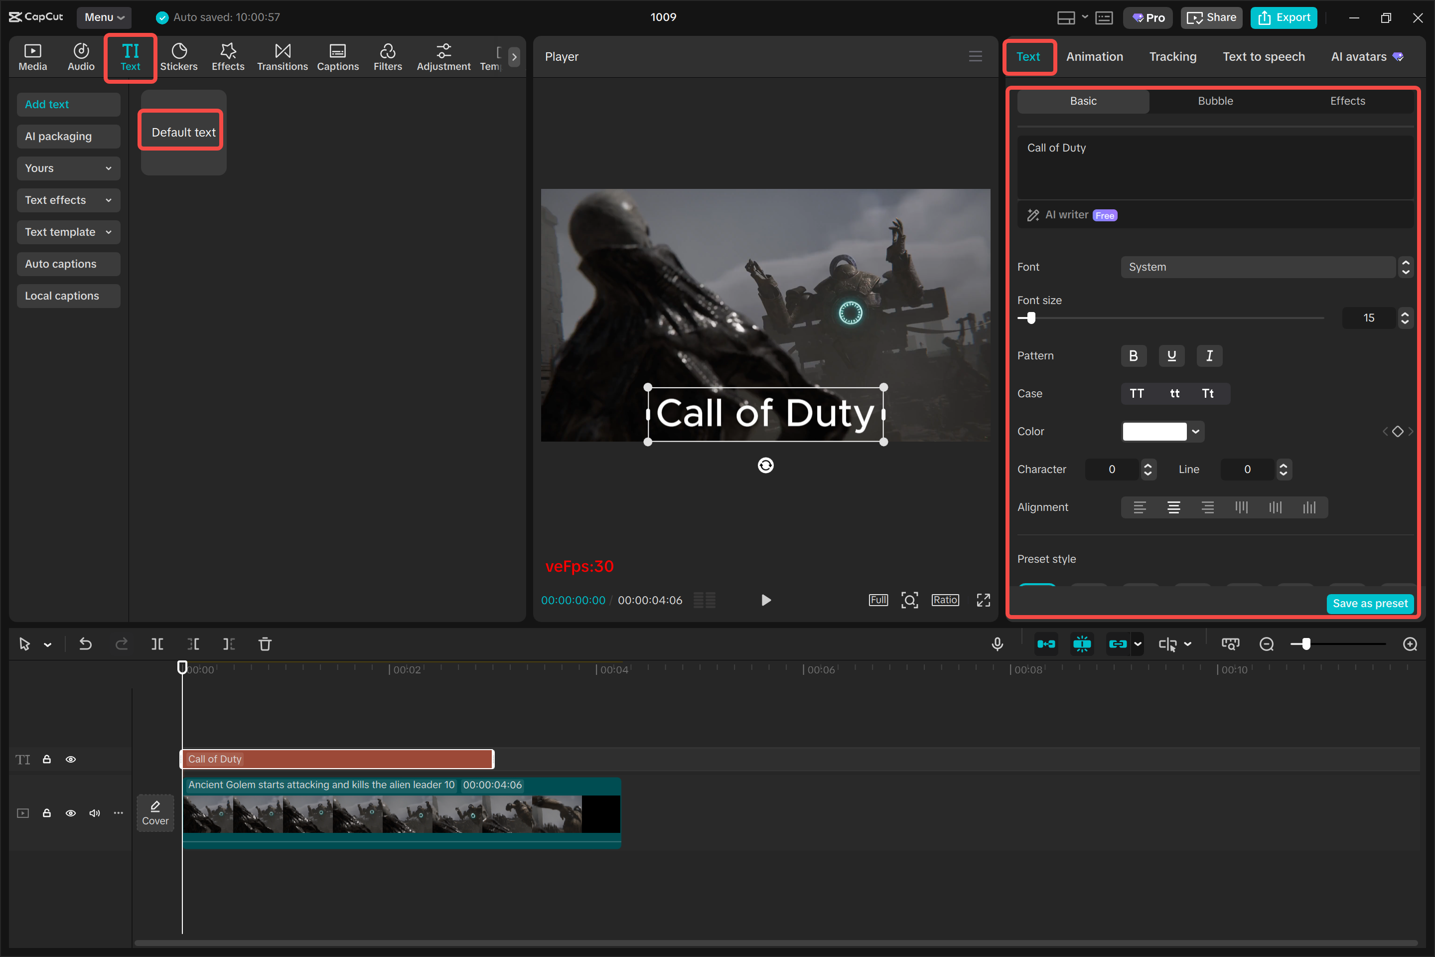Open the Stickers panel
This screenshot has height=957, width=1435.
coord(179,56)
